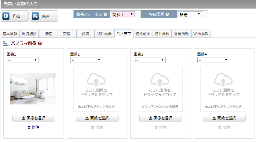This screenshot has height=142, width=256.
Task: Click the greyed 削除 link under 画像4
Action: pos(226,127)
